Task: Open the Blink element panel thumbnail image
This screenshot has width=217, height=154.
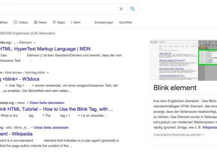Action: [x=183, y=60]
